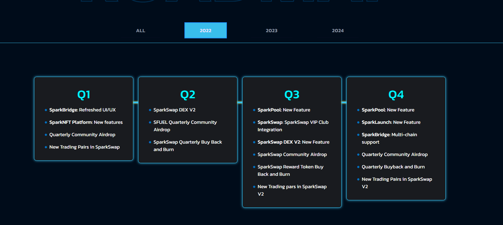Image resolution: width=503 pixels, height=225 pixels.
Task: Click Q1 'Quarterly Community Airdrop' item
Action: point(82,135)
